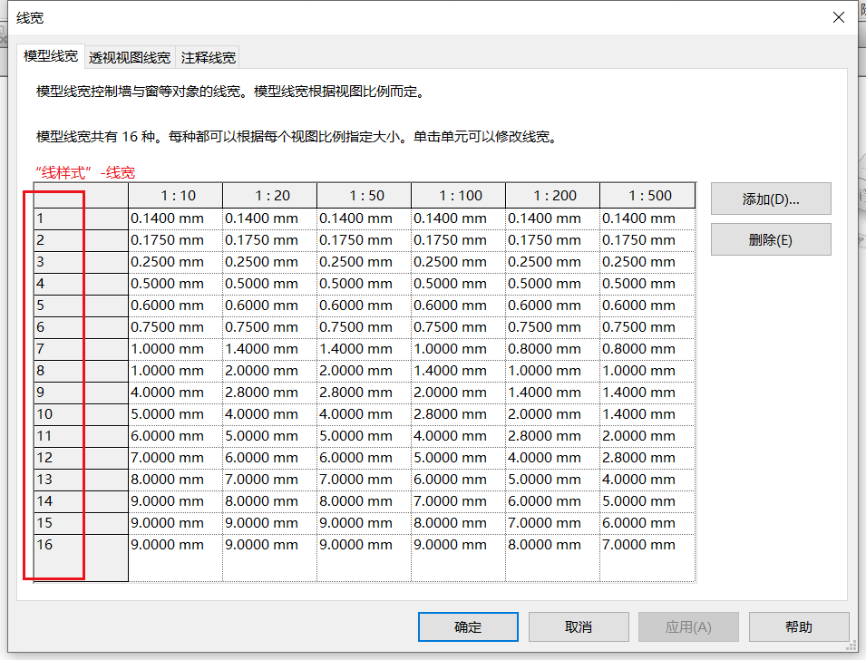Edit row 5 cell under 1 : 500
Screen dimensions: 866x660
647,306
